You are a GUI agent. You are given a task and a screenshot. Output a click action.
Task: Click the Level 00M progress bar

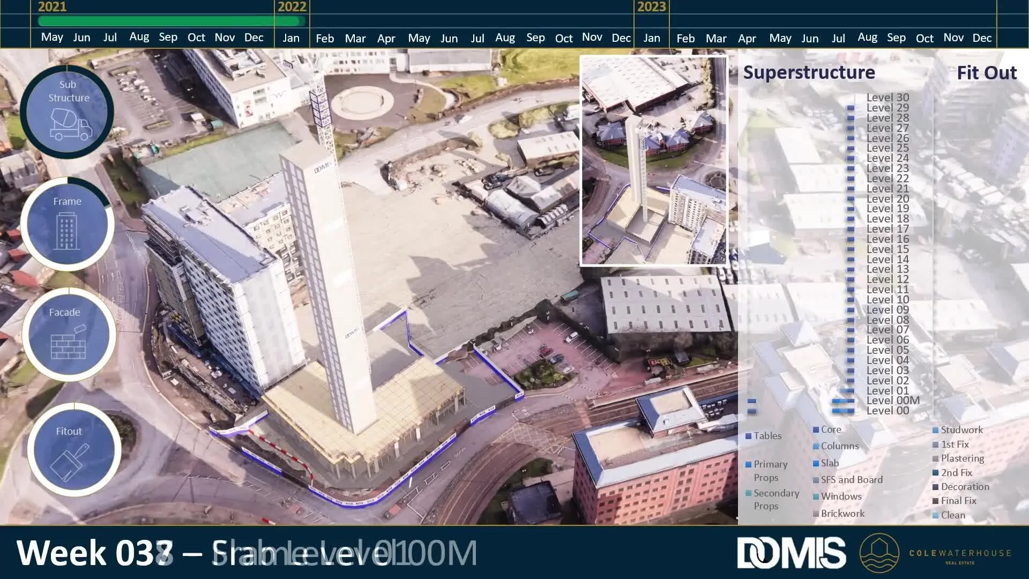click(843, 401)
